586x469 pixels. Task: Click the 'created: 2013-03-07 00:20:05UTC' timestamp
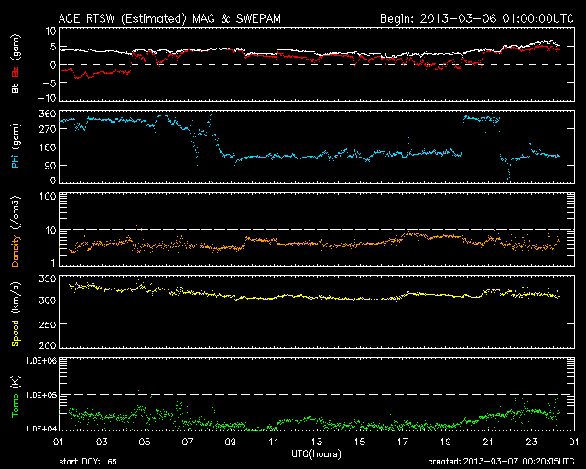(501, 462)
